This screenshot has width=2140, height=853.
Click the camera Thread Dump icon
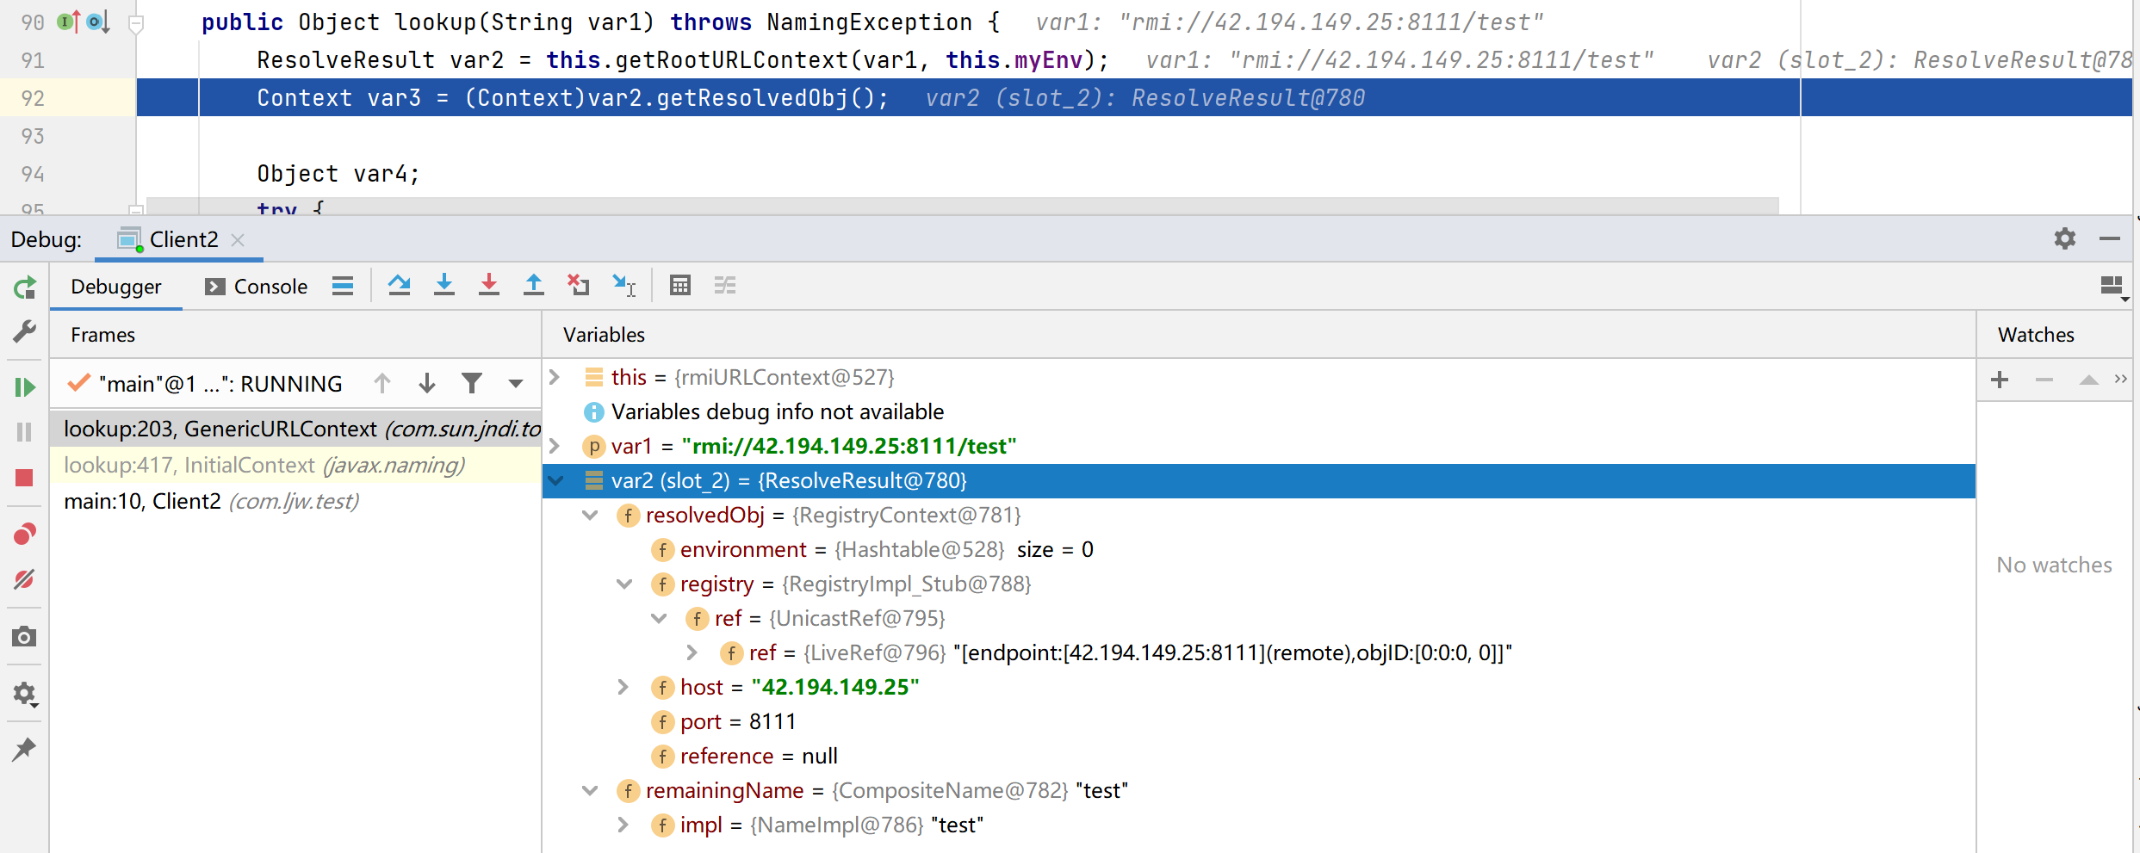click(24, 637)
